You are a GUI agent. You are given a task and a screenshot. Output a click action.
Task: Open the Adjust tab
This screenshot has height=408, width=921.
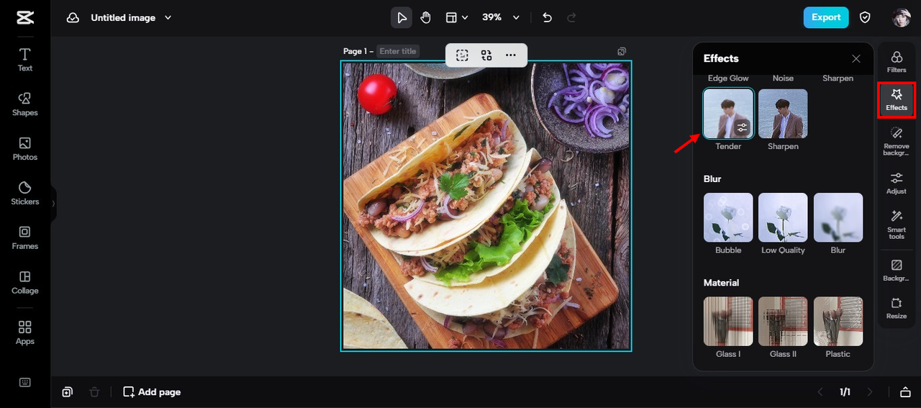(897, 183)
